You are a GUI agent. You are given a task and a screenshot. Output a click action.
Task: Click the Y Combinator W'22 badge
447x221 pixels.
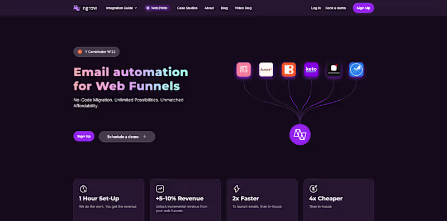[96, 52]
